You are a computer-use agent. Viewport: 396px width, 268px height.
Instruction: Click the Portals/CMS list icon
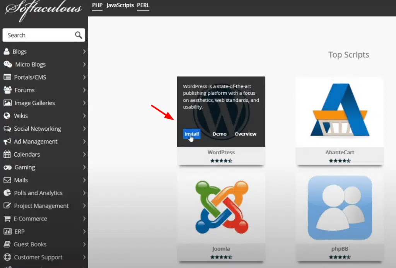[x=7, y=77]
